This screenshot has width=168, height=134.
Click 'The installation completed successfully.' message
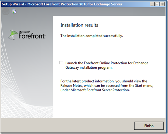[92, 36]
